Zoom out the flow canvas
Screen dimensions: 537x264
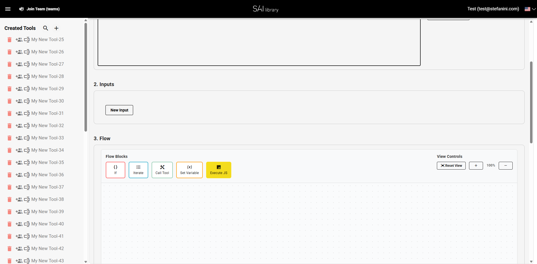(x=506, y=166)
